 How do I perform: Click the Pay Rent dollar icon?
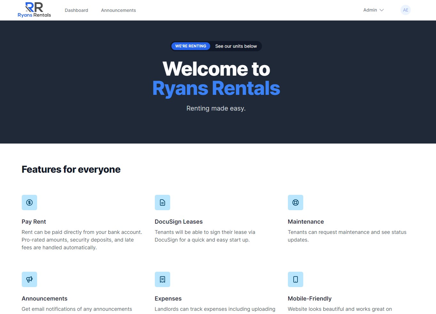click(x=29, y=202)
